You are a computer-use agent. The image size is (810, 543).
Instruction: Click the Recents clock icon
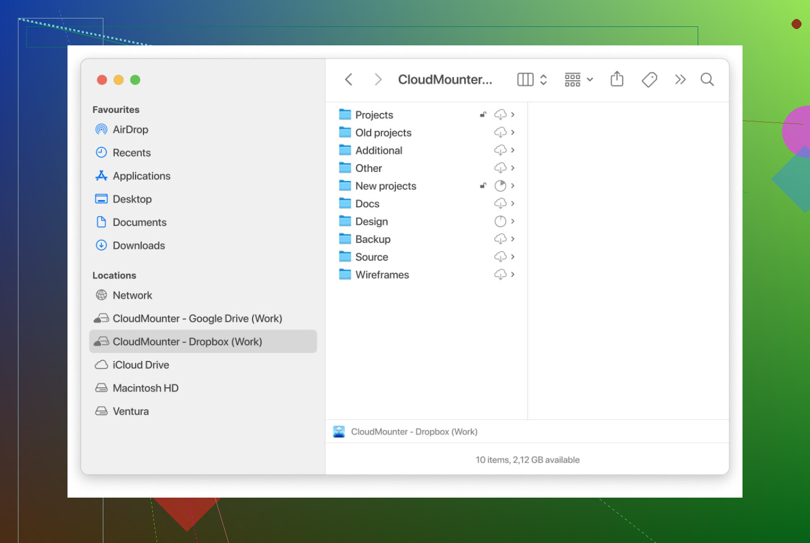(101, 153)
